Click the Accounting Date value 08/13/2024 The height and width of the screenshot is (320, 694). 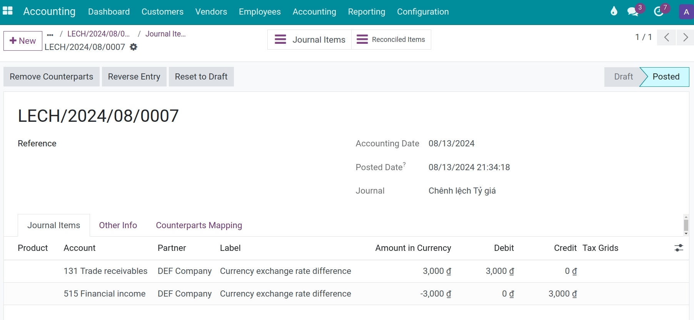(x=452, y=144)
